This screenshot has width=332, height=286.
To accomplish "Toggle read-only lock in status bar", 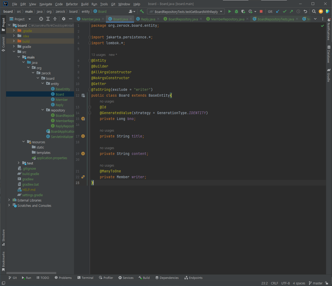I will click(x=327, y=283).
